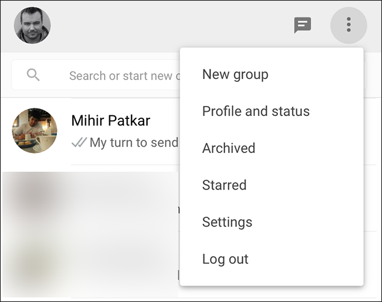Click the double check mark read receipt
The height and width of the screenshot is (302, 382).
(x=79, y=142)
